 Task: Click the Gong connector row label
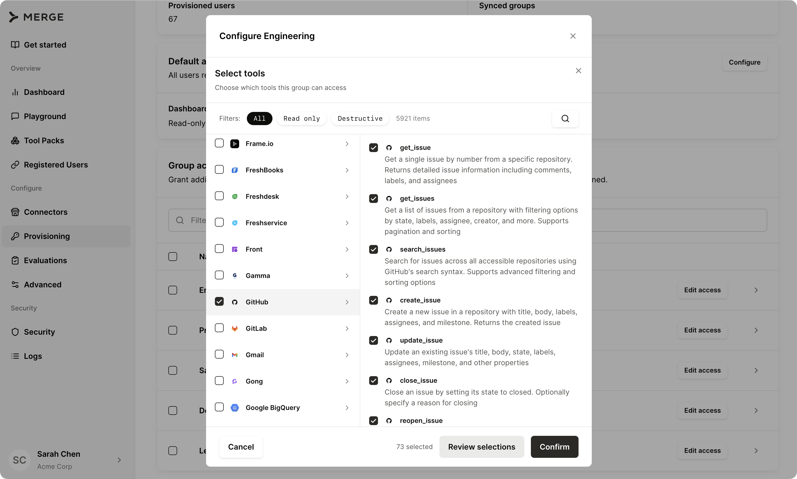tap(254, 381)
